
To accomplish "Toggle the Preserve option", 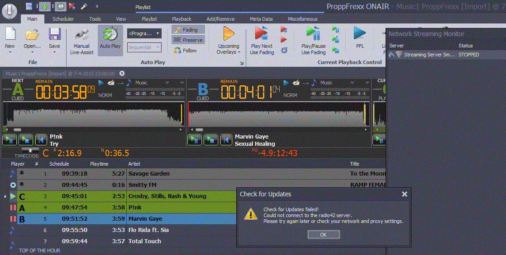I will point(188,40).
